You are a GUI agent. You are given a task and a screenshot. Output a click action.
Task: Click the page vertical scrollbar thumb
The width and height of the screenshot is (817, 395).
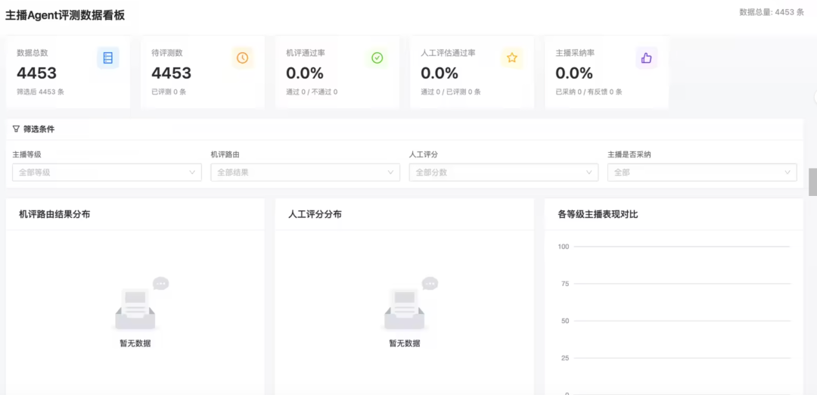pyautogui.click(x=812, y=182)
